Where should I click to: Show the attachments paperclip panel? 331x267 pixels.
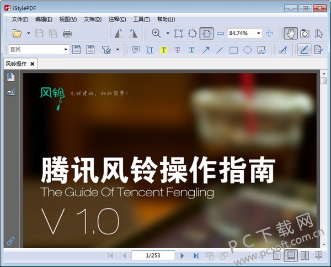[x=10, y=241]
